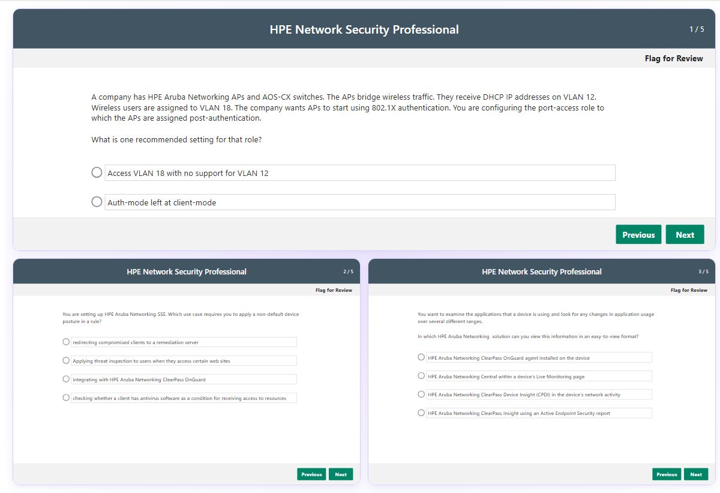This screenshot has height=493, width=720.
Task: Click answer text 'ClearPass Device Insight (CPDI) in the device's network activity'
Action: click(x=524, y=395)
